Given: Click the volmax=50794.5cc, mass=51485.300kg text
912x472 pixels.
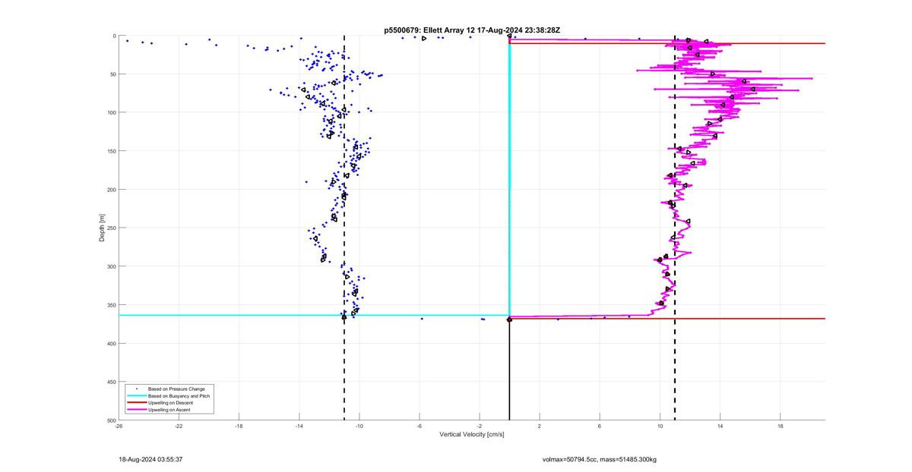Looking at the screenshot, I should pos(600,459).
